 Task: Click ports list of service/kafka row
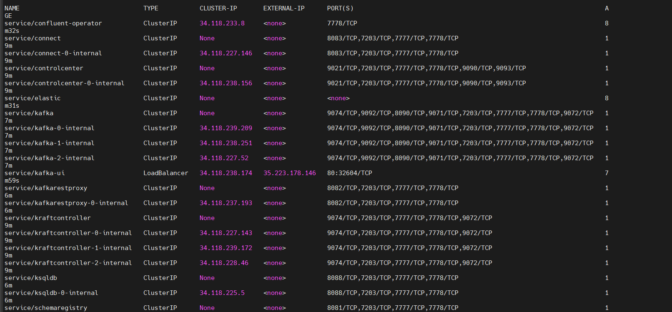[460, 113]
